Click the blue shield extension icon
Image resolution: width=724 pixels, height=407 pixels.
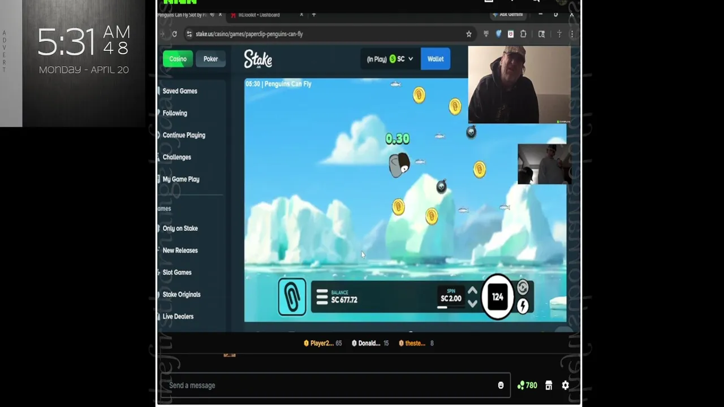(498, 34)
